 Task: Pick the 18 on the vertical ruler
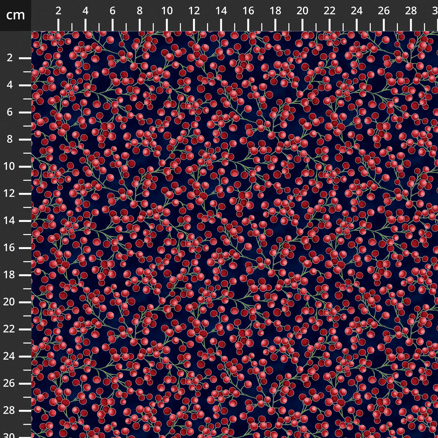pyautogui.click(x=9, y=275)
